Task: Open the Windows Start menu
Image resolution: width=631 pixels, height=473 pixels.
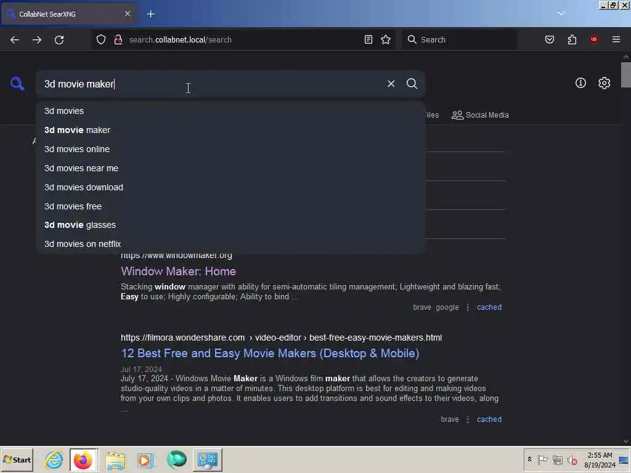Action: tap(17, 459)
